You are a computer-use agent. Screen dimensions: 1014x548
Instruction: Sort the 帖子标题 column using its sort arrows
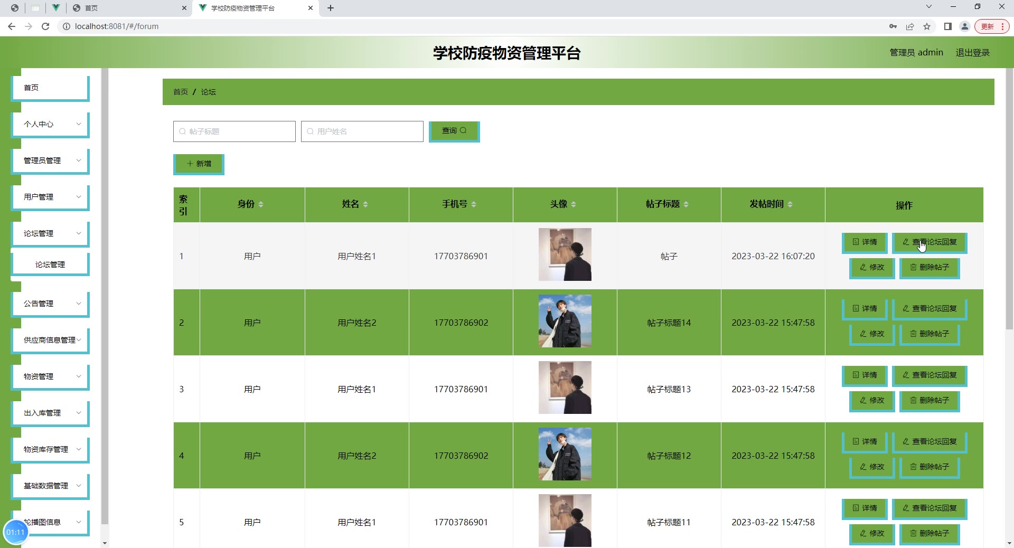(686, 204)
